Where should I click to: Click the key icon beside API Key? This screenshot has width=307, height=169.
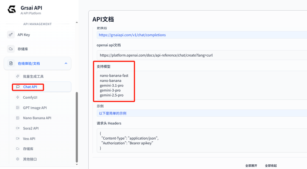(11, 34)
